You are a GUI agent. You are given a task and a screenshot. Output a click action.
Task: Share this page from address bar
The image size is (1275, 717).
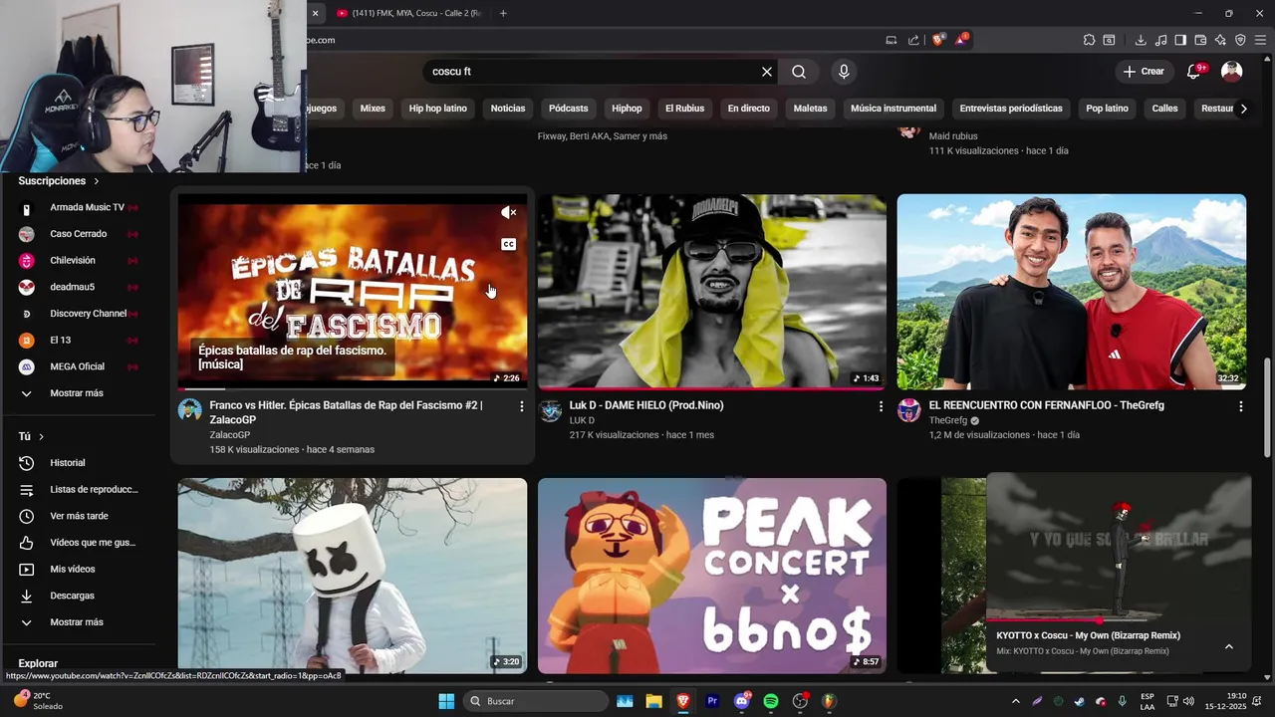coord(913,40)
